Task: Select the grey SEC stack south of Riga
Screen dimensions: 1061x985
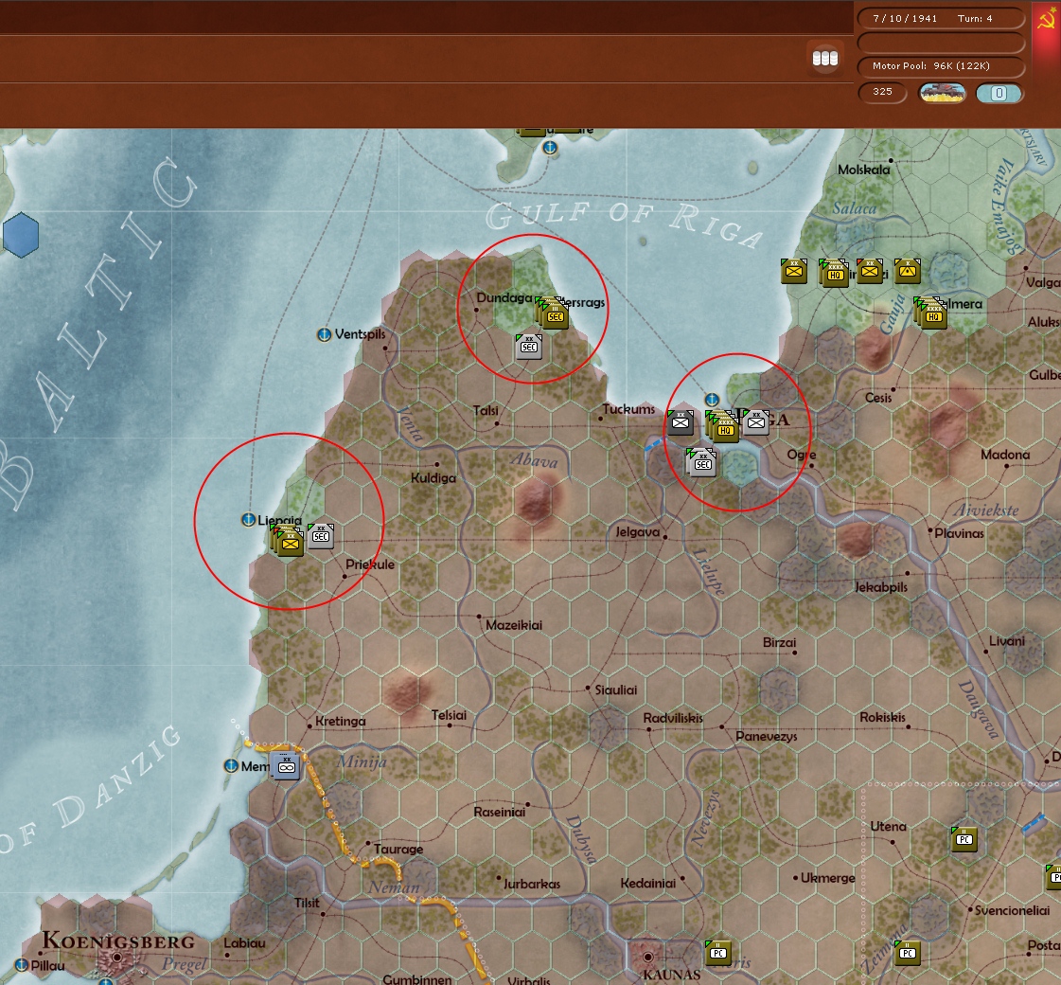Action: click(x=701, y=462)
